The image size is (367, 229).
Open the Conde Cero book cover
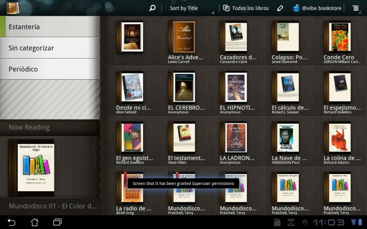click(x=338, y=37)
